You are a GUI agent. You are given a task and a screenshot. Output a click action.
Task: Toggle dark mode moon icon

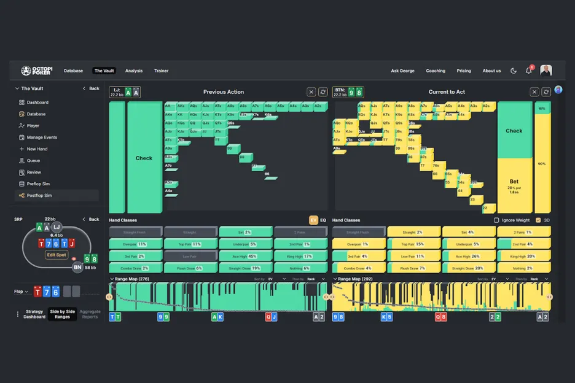(514, 71)
